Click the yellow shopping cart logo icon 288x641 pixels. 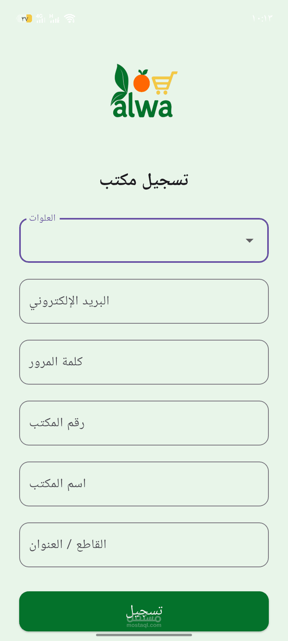click(164, 82)
